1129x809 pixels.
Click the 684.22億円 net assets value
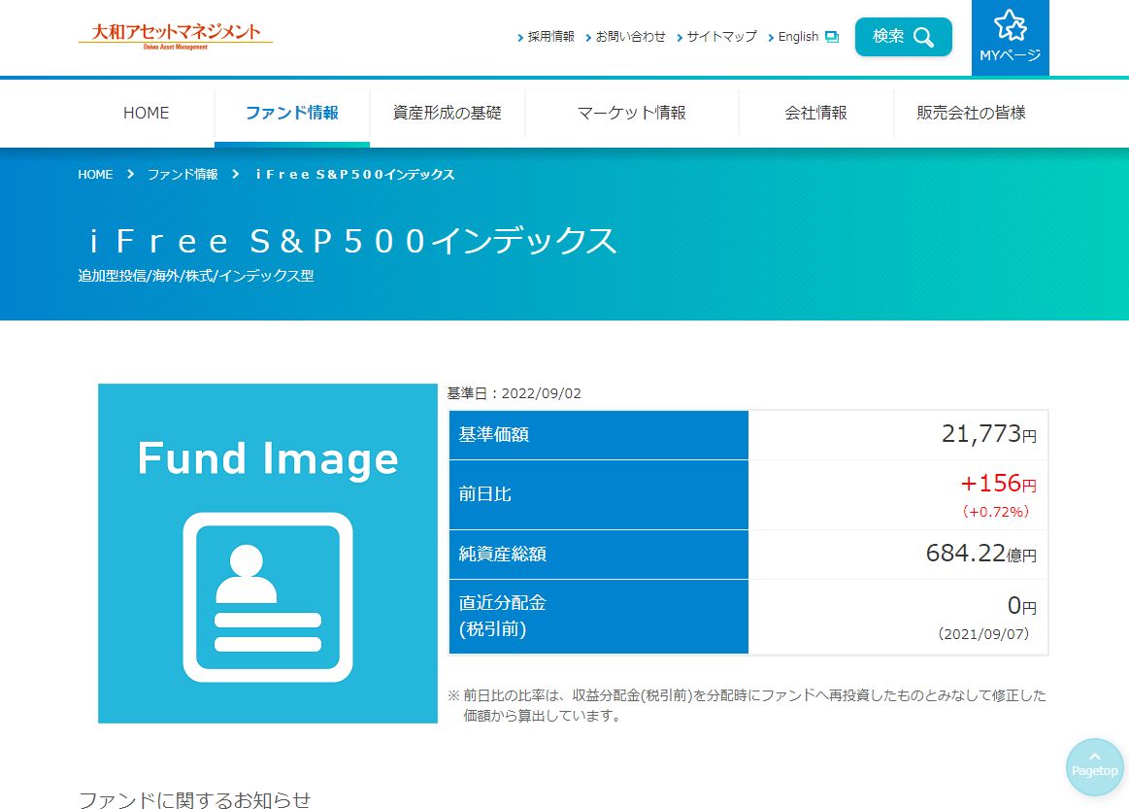[981, 554]
